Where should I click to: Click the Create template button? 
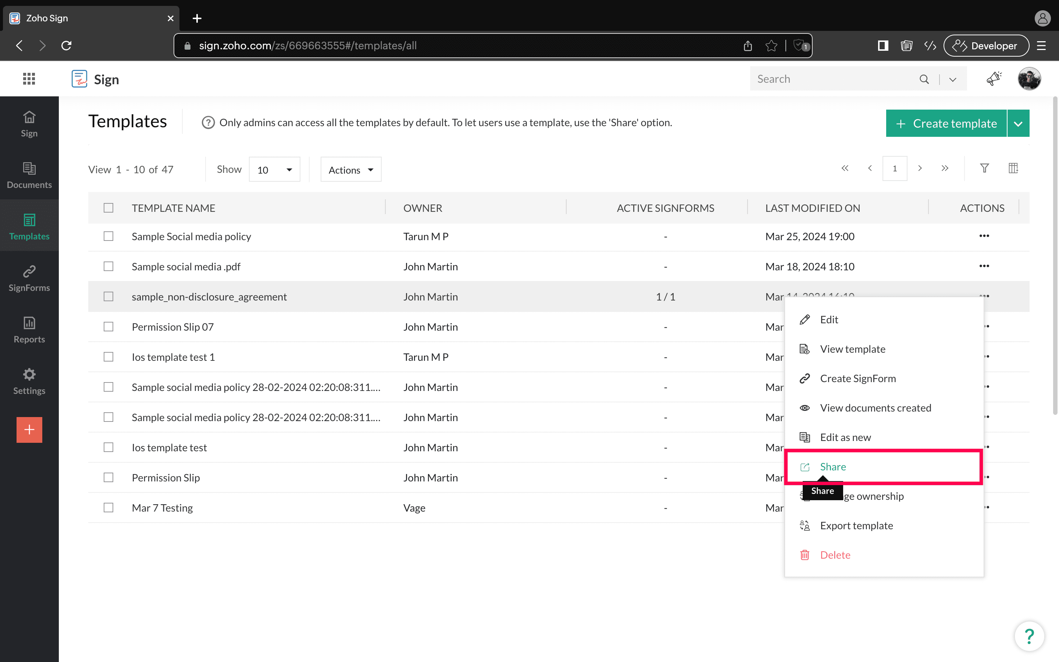[946, 124]
